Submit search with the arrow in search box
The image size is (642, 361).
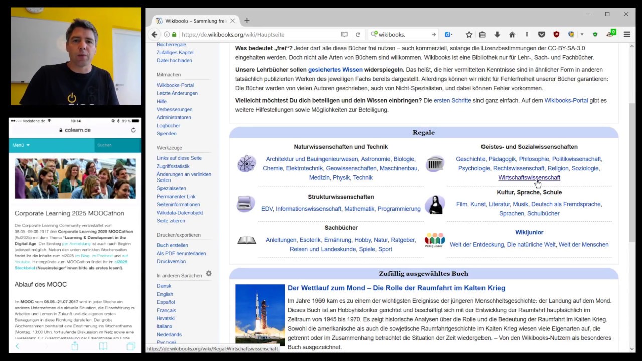[434, 35]
